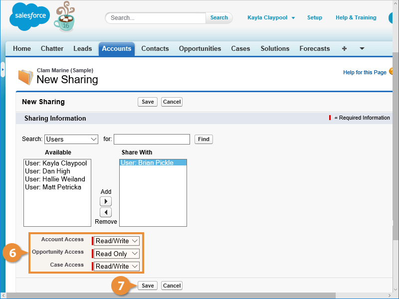
Task: Click the horizontal scrollbar thumb
Action: click(x=171, y=296)
